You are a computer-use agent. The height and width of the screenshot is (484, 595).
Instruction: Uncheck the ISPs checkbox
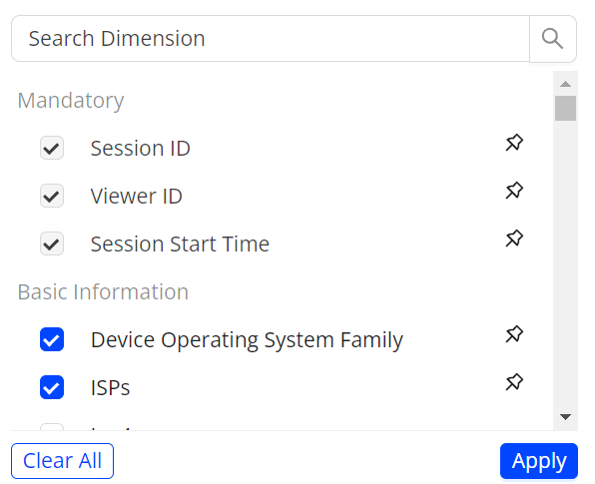[52, 387]
